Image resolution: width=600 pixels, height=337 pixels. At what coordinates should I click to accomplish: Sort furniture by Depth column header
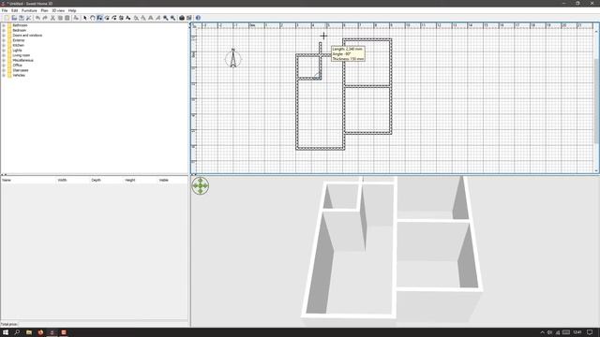106,180
